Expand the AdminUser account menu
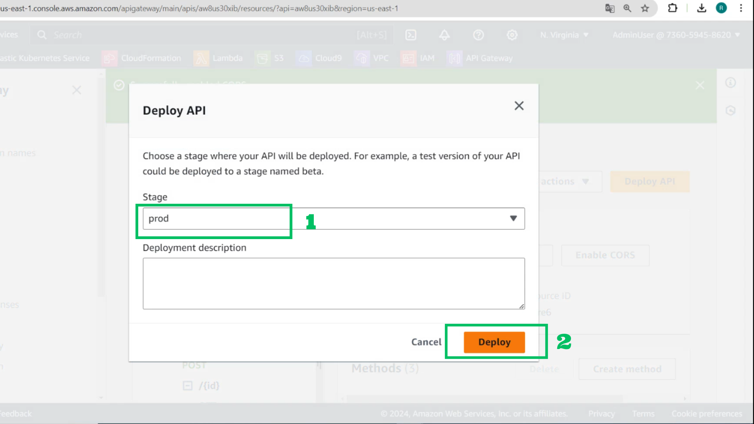754x424 pixels. point(676,35)
